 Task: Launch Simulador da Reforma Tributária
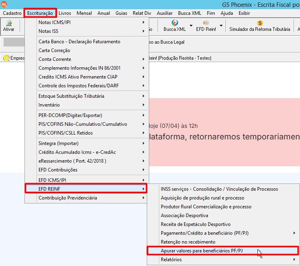259,26
